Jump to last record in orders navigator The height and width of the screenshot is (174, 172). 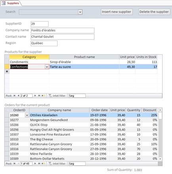click(39, 163)
